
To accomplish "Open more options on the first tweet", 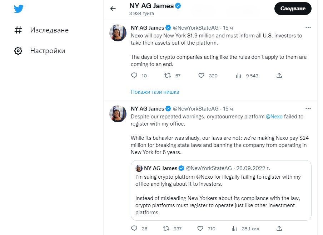I will click(x=308, y=28).
